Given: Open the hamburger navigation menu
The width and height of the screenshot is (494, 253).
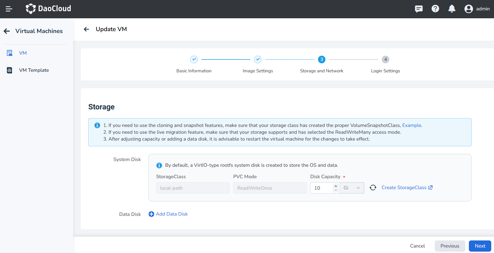Looking at the screenshot, I should tap(9, 9).
